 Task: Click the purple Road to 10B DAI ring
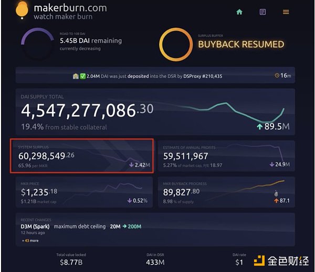pos(38,43)
